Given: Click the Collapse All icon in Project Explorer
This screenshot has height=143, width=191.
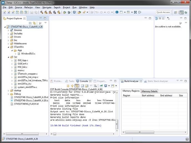Looking at the screenshot, I should pyautogui.click(x=30, y=23).
